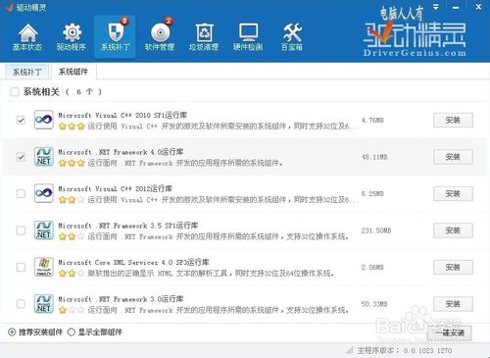
Task: Close the 驱动精灵 window
Action: (478, 7)
